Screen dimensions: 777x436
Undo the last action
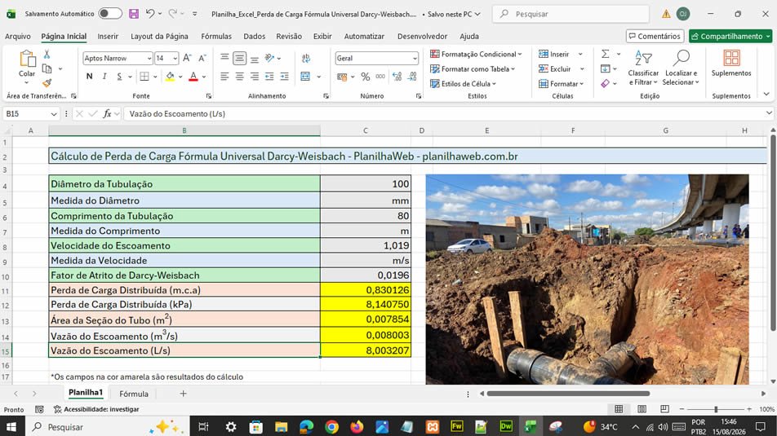pyautogui.click(x=150, y=14)
